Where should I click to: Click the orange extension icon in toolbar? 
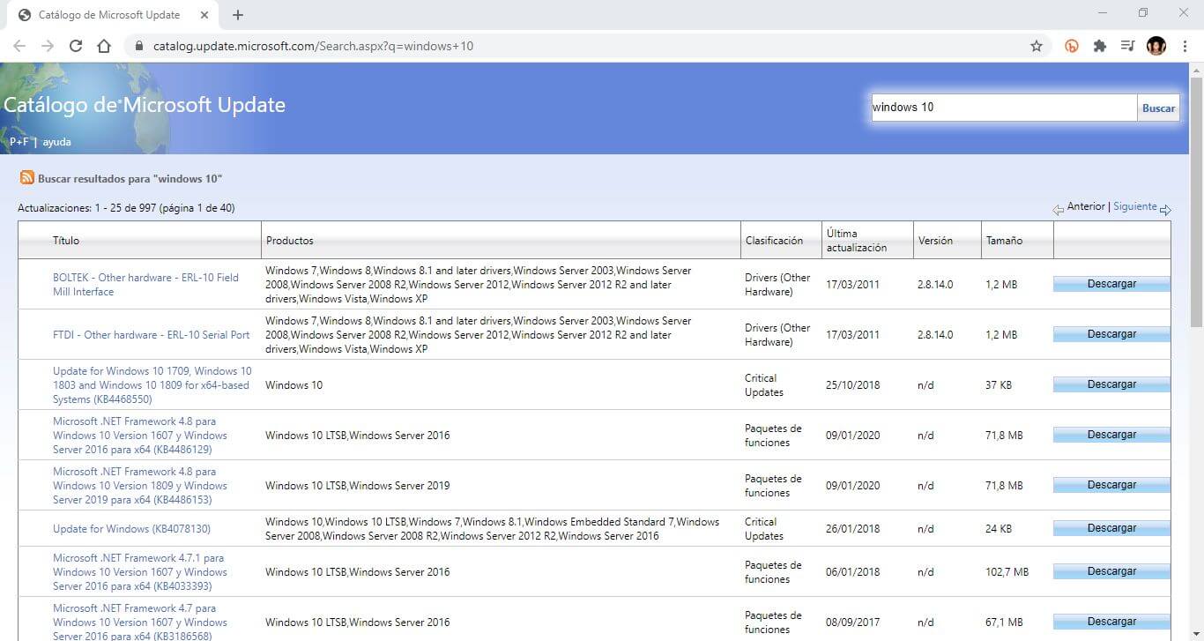point(1072,46)
